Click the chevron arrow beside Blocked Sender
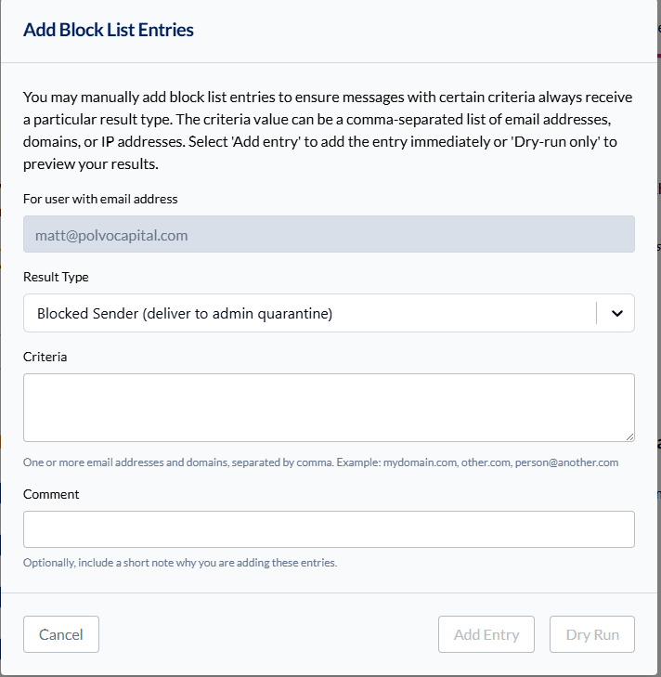Viewport: 661px width, 677px height. pos(616,314)
